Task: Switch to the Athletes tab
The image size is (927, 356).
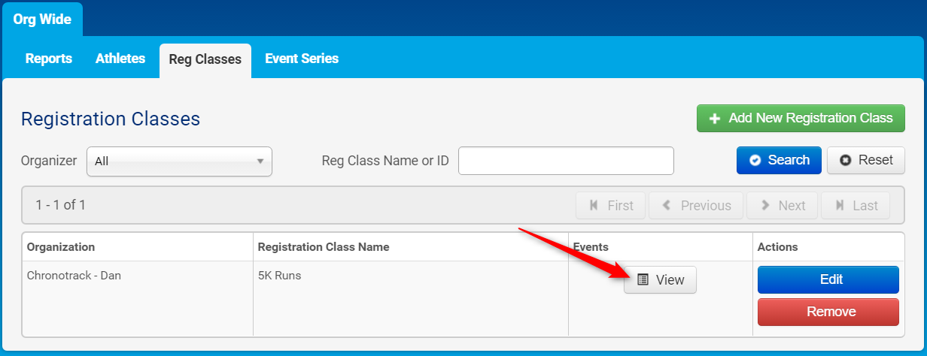Action: (x=120, y=58)
